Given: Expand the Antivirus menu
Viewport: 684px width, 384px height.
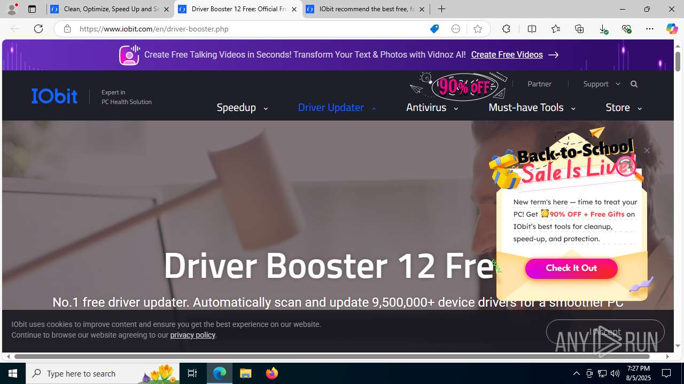Looking at the screenshot, I should (x=432, y=108).
